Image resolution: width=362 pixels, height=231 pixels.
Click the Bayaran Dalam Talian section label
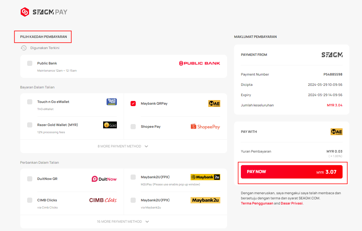coord(37,87)
